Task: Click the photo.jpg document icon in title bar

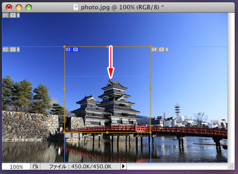Action: [x=76, y=7]
